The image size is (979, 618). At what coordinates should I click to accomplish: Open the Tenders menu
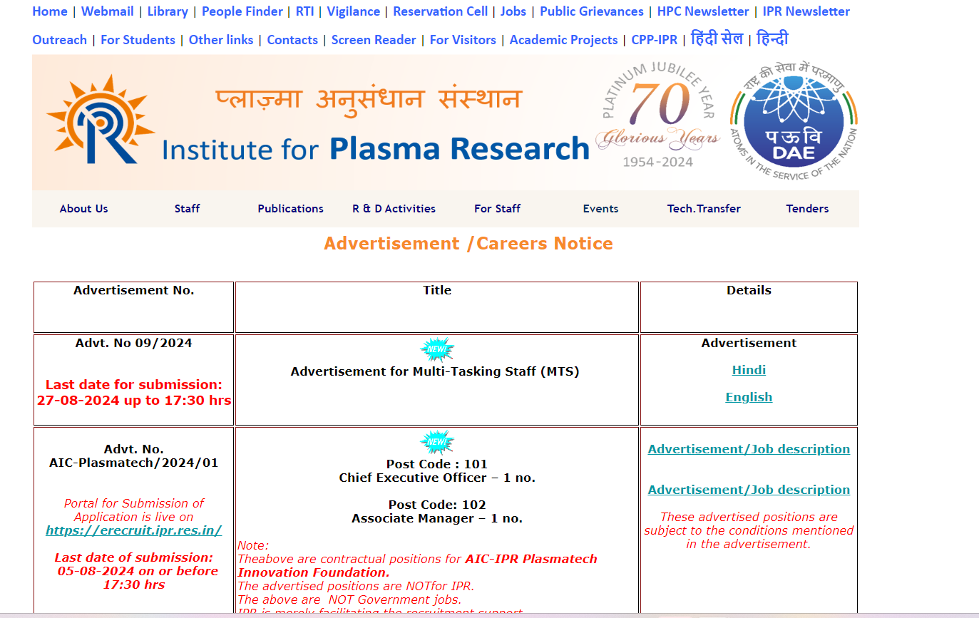[x=808, y=209]
